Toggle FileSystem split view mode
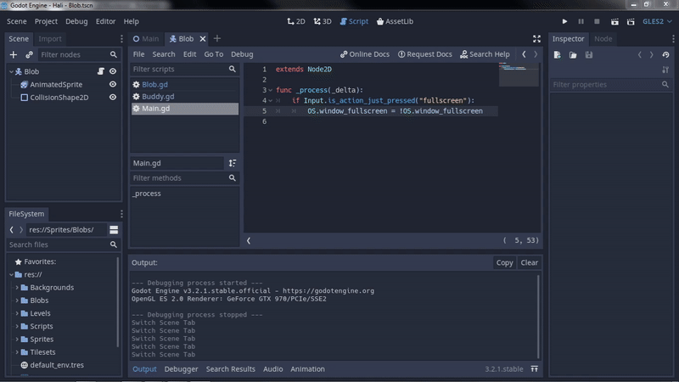This screenshot has height=382, width=679. coord(114,230)
